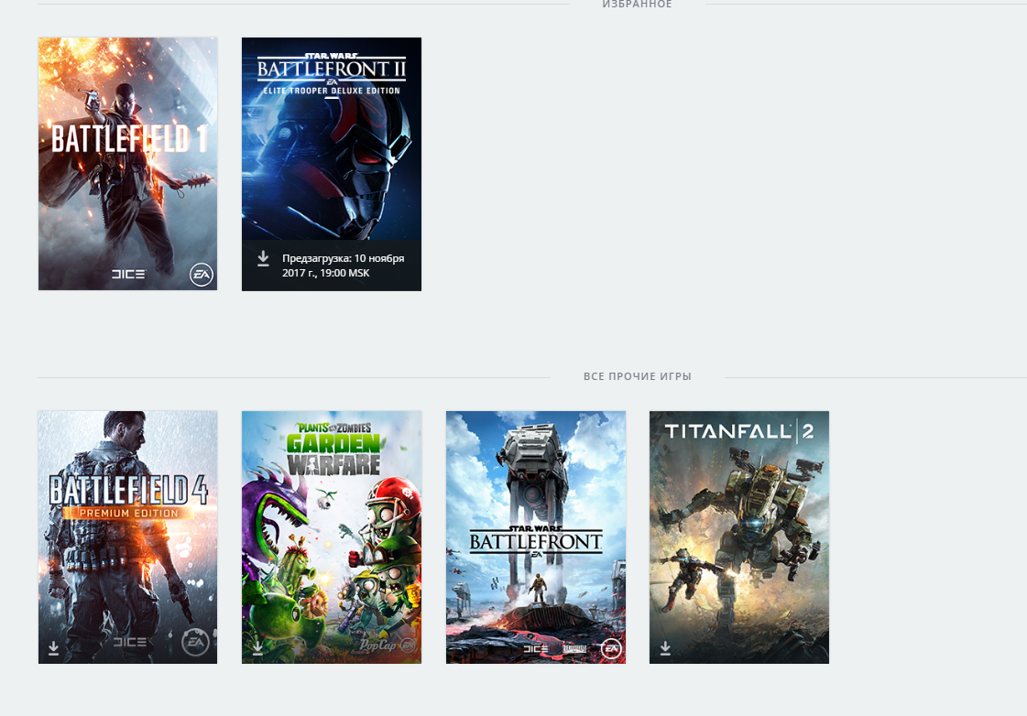Select Plants vs Zombies Garden Warfare cover
This screenshot has height=716, width=1027.
click(x=332, y=537)
